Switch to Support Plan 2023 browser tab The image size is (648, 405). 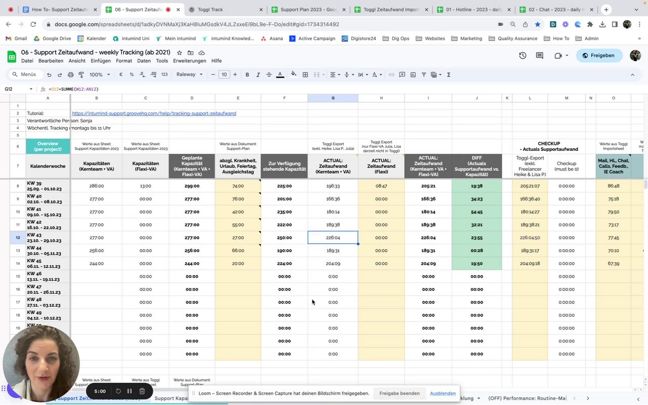click(308, 10)
